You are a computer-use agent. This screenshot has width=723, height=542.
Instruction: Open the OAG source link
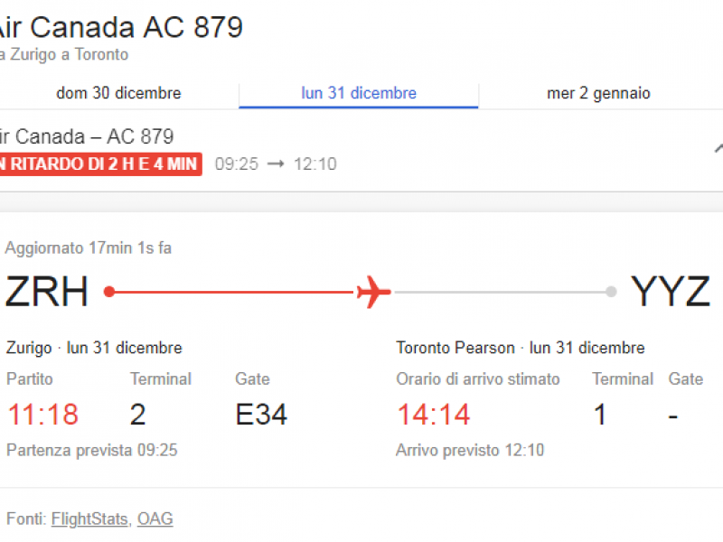[155, 519]
